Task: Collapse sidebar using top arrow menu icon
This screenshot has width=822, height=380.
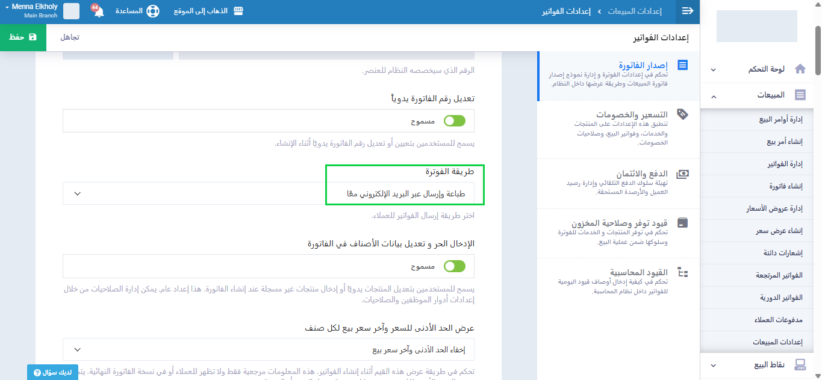Action: [x=687, y=11]
